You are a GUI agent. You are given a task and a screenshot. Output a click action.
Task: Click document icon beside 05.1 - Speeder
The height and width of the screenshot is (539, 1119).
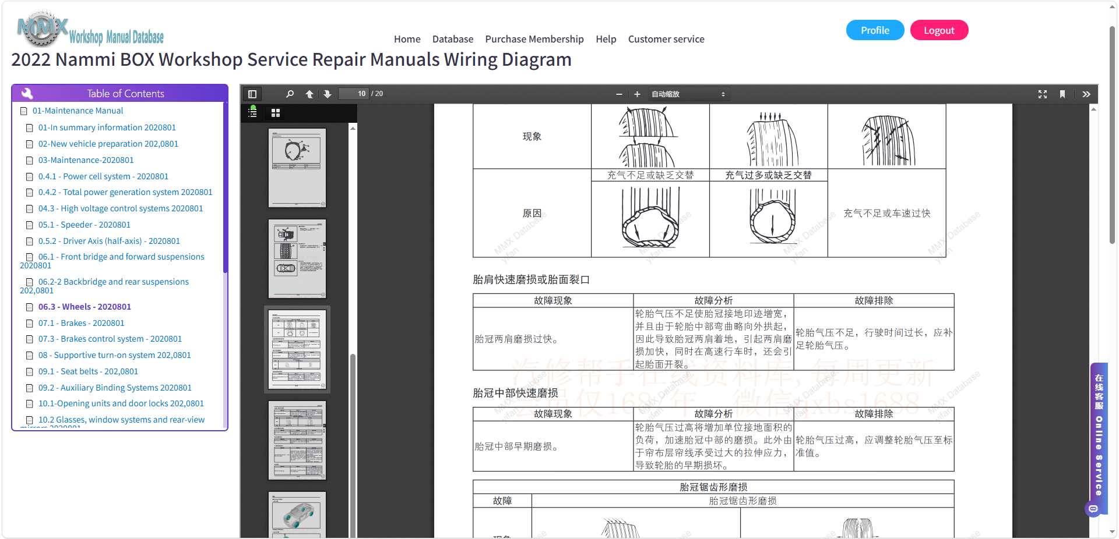click(x=30, y=225)
